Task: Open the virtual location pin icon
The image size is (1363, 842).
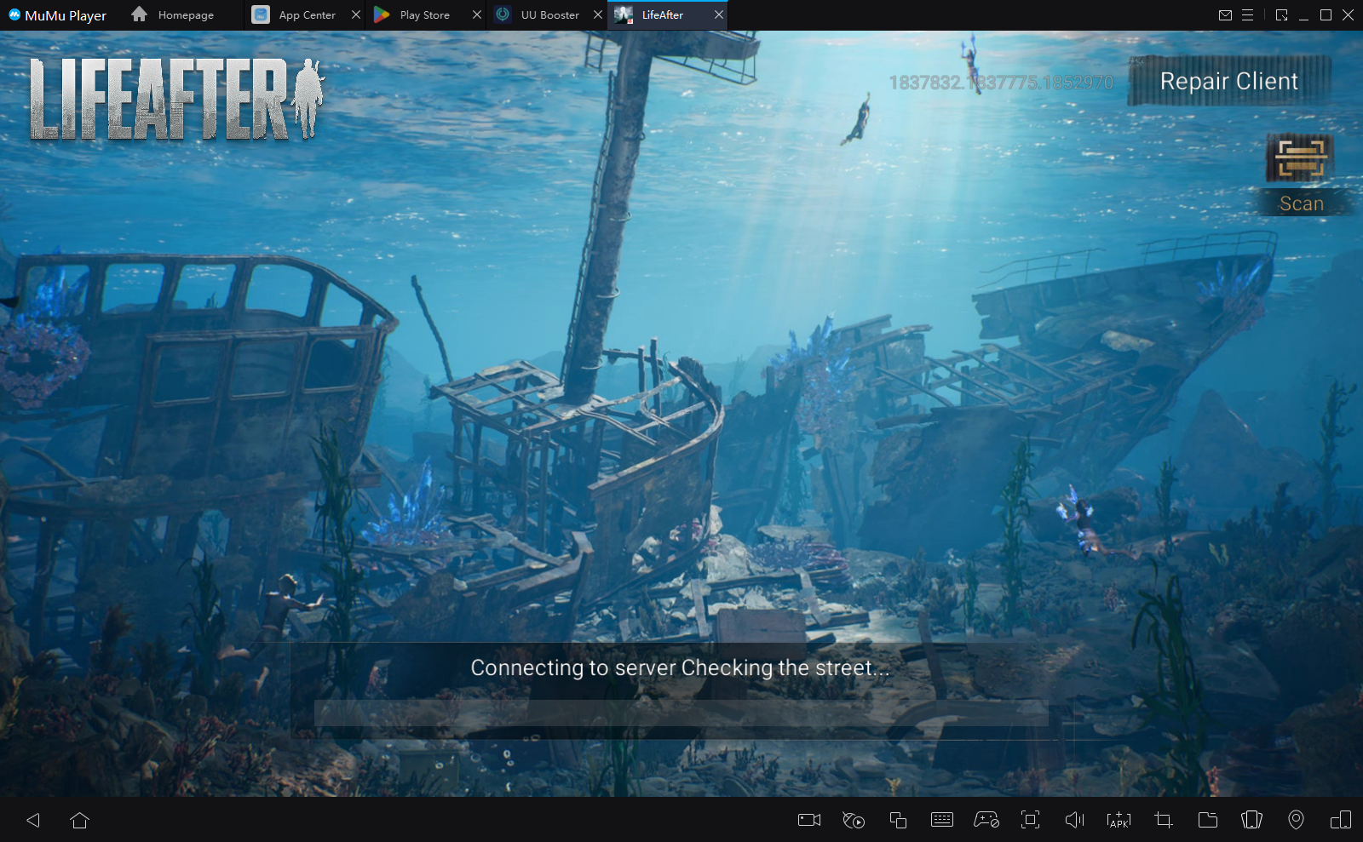Action: pos(1296,820)
